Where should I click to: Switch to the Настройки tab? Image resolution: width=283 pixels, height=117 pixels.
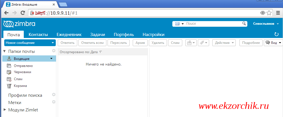(154, 35)
